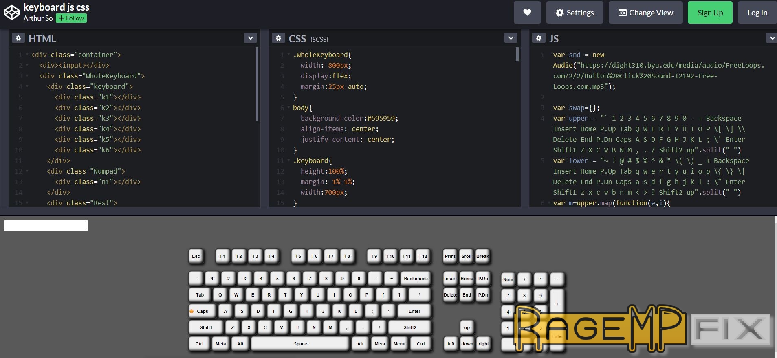Viewport: 777px width, 358px height.
Task: Expand the CSS editor dropdown arrow
Action: click(511, 38)
